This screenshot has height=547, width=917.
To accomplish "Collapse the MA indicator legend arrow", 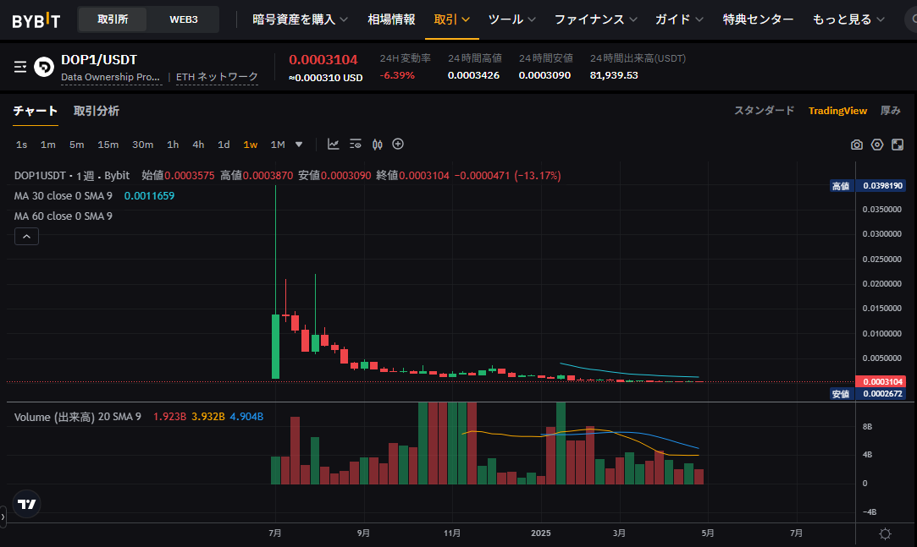I will coord(26,236).
